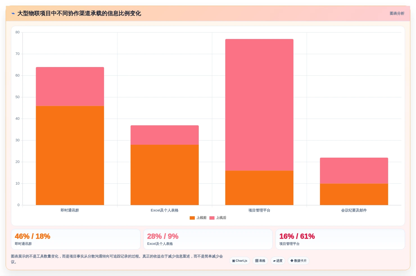Click the tall pink bar for 项目管理平台
Viewport: 416px width, 276px height.
(x=259, y=105)
